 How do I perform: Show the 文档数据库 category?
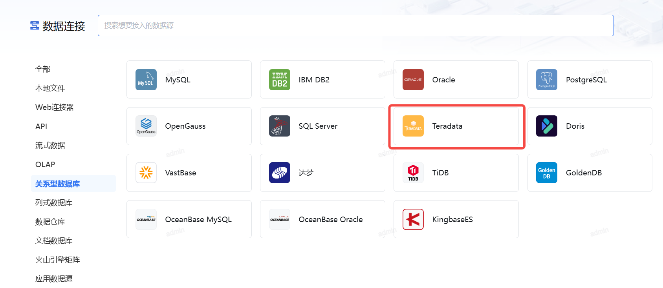pos(54,241)
